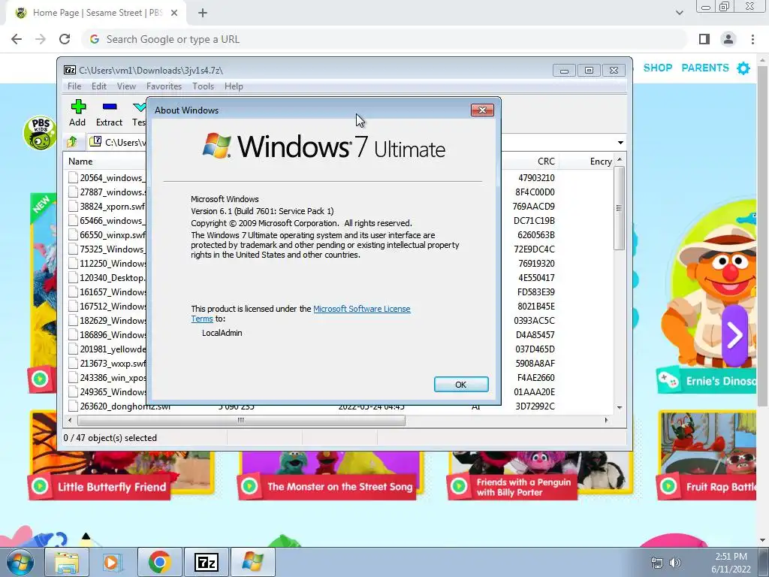The image size is (769, 577).
Task: Close the About Windows dialog
Action: [x=481, y=110]
